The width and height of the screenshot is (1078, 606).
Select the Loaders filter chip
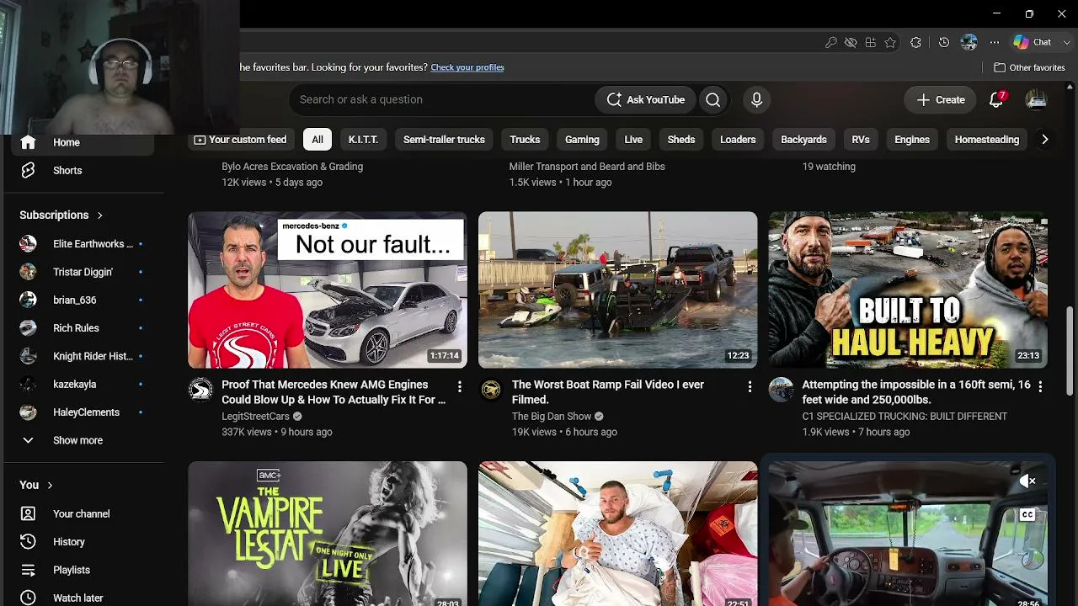coord(738,140)
